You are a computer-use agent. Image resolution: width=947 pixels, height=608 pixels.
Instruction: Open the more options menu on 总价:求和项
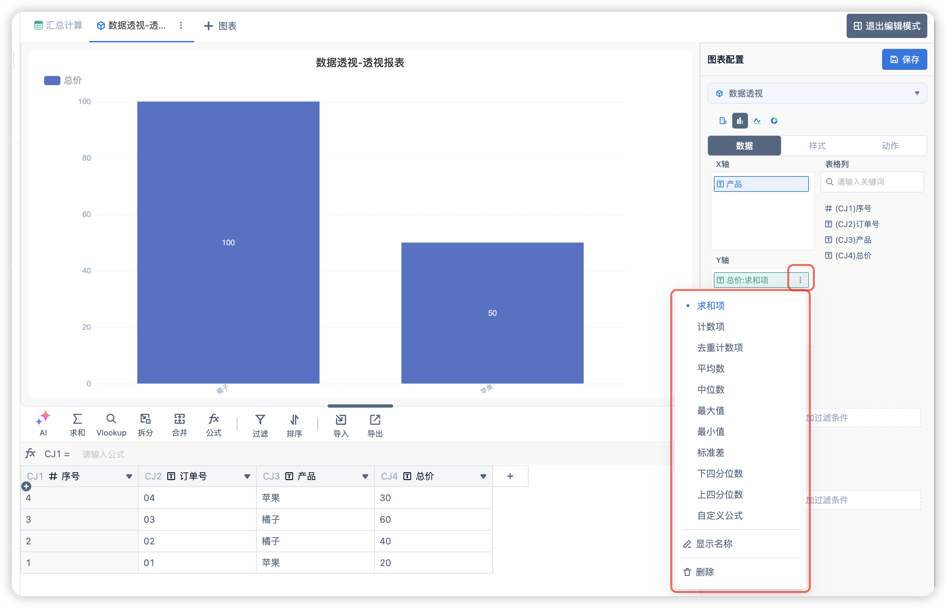coord(800,280)
